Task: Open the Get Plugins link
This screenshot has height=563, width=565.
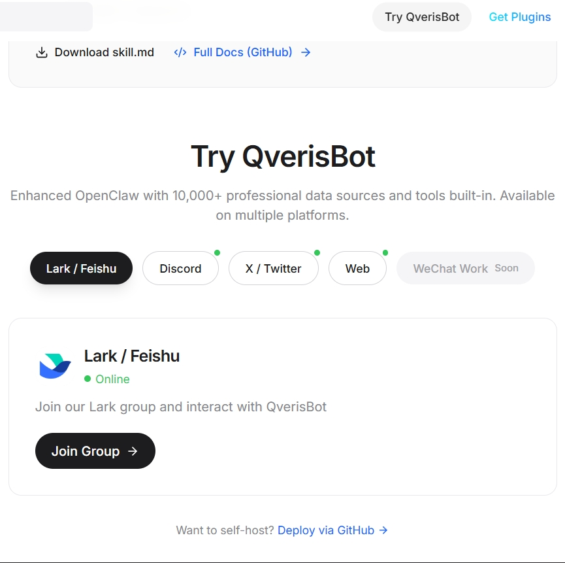Action: [519, 17]
